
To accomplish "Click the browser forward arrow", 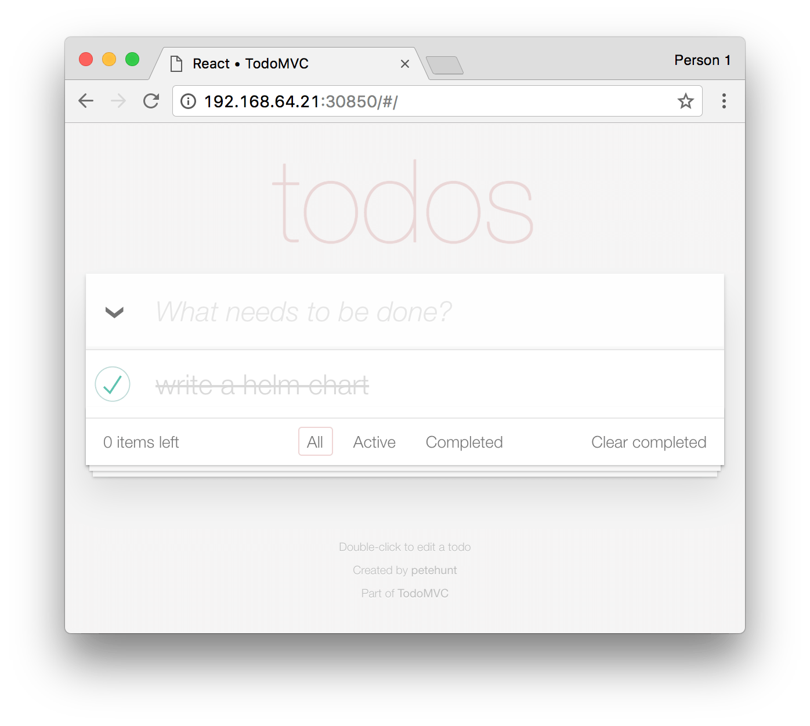I will [x=118, y=101].
